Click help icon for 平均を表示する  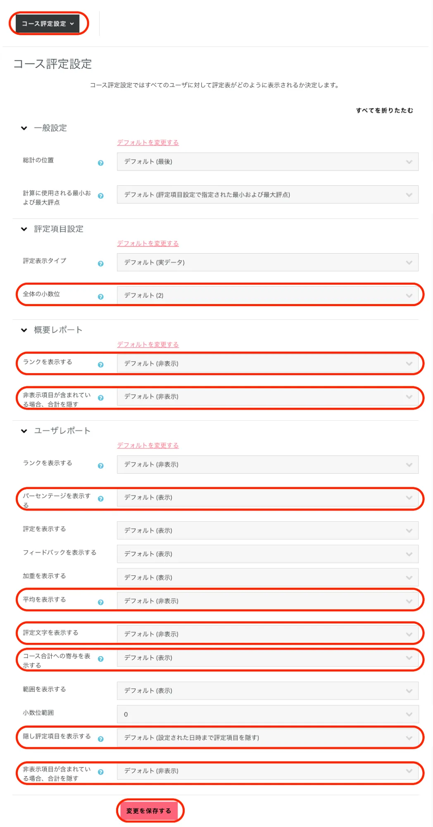(x=100, y=602)
